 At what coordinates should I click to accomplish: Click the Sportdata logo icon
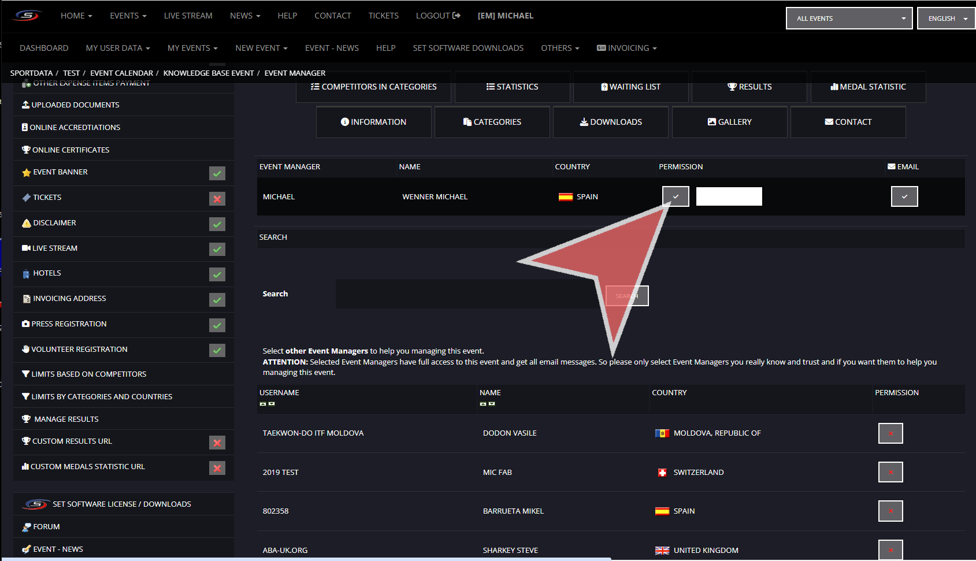coord(27,16)
